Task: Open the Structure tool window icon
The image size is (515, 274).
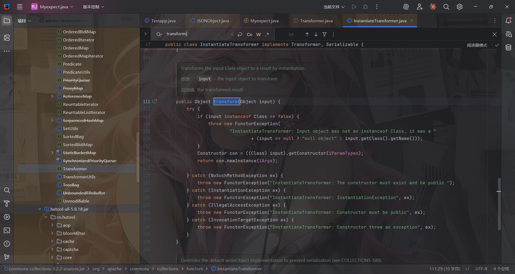Action: (x=7, y=38)
